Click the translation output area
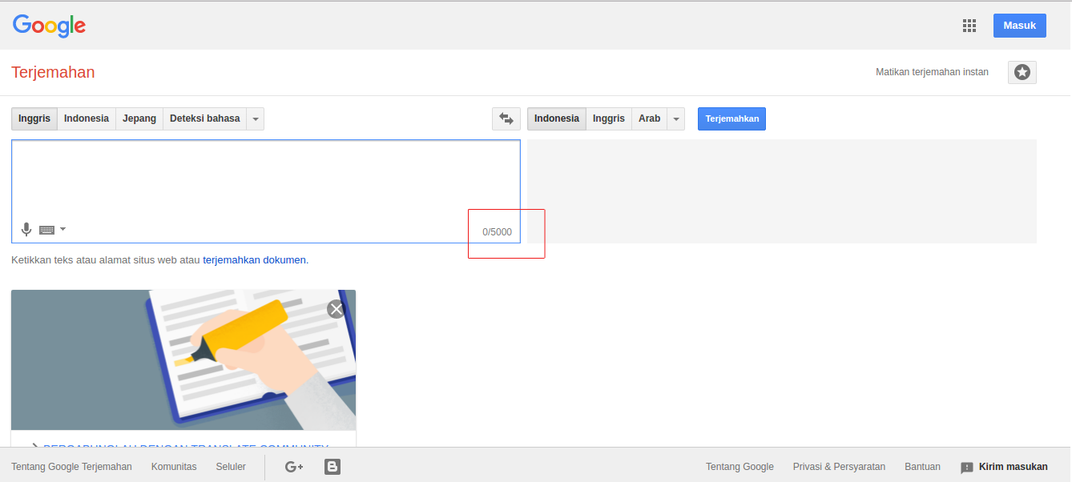 point(782,191)
